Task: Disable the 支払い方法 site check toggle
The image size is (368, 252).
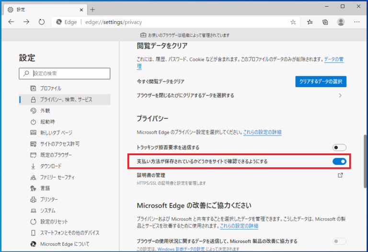Action: pos(339,162)
